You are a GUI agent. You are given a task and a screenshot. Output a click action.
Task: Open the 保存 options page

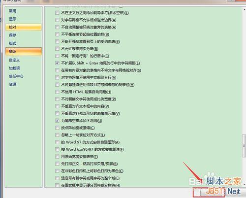(x=24, y=35)
